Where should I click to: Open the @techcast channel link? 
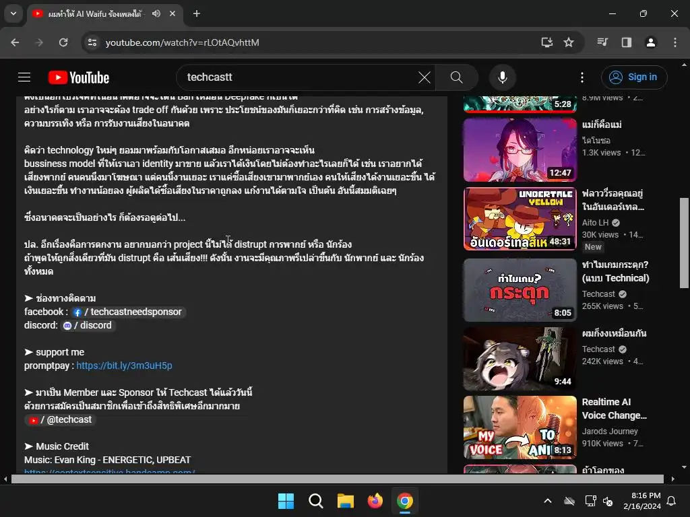60,420
